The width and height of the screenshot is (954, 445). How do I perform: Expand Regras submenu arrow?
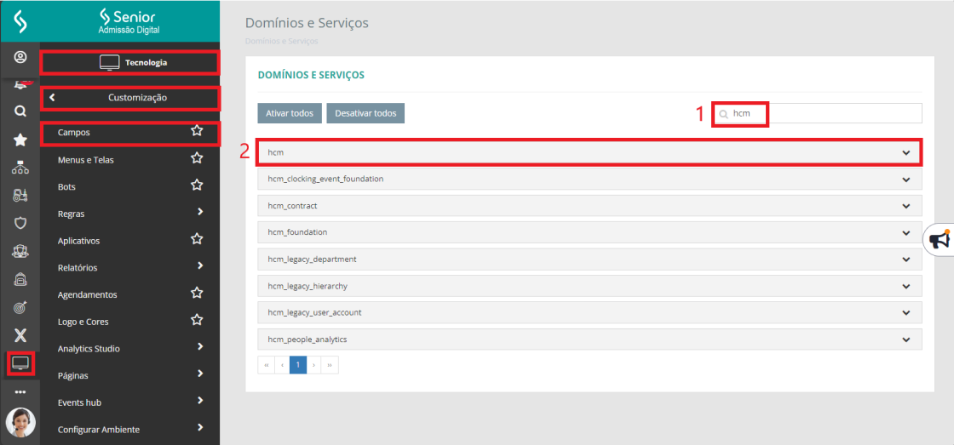[x=200, y=212]
